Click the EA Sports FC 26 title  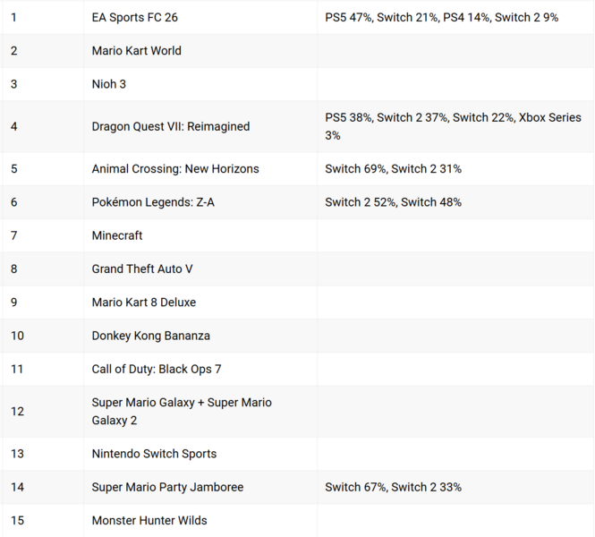[x=135, y=17]
